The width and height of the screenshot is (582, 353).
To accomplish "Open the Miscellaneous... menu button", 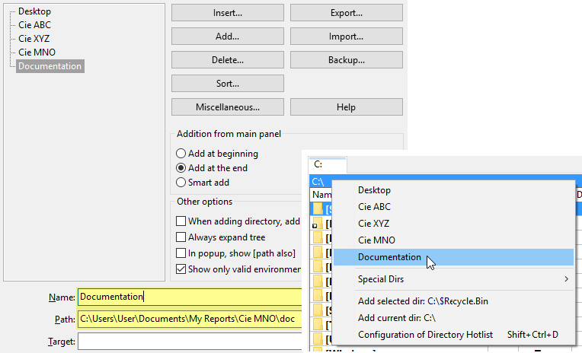I will coord(227,107).
